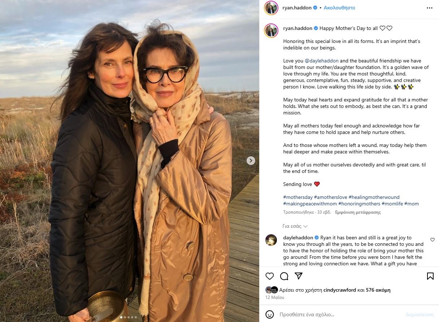The width and height of the screenshot is (439, 322).
Task: Go to next photo with the arrow
Action: (251, 161)
